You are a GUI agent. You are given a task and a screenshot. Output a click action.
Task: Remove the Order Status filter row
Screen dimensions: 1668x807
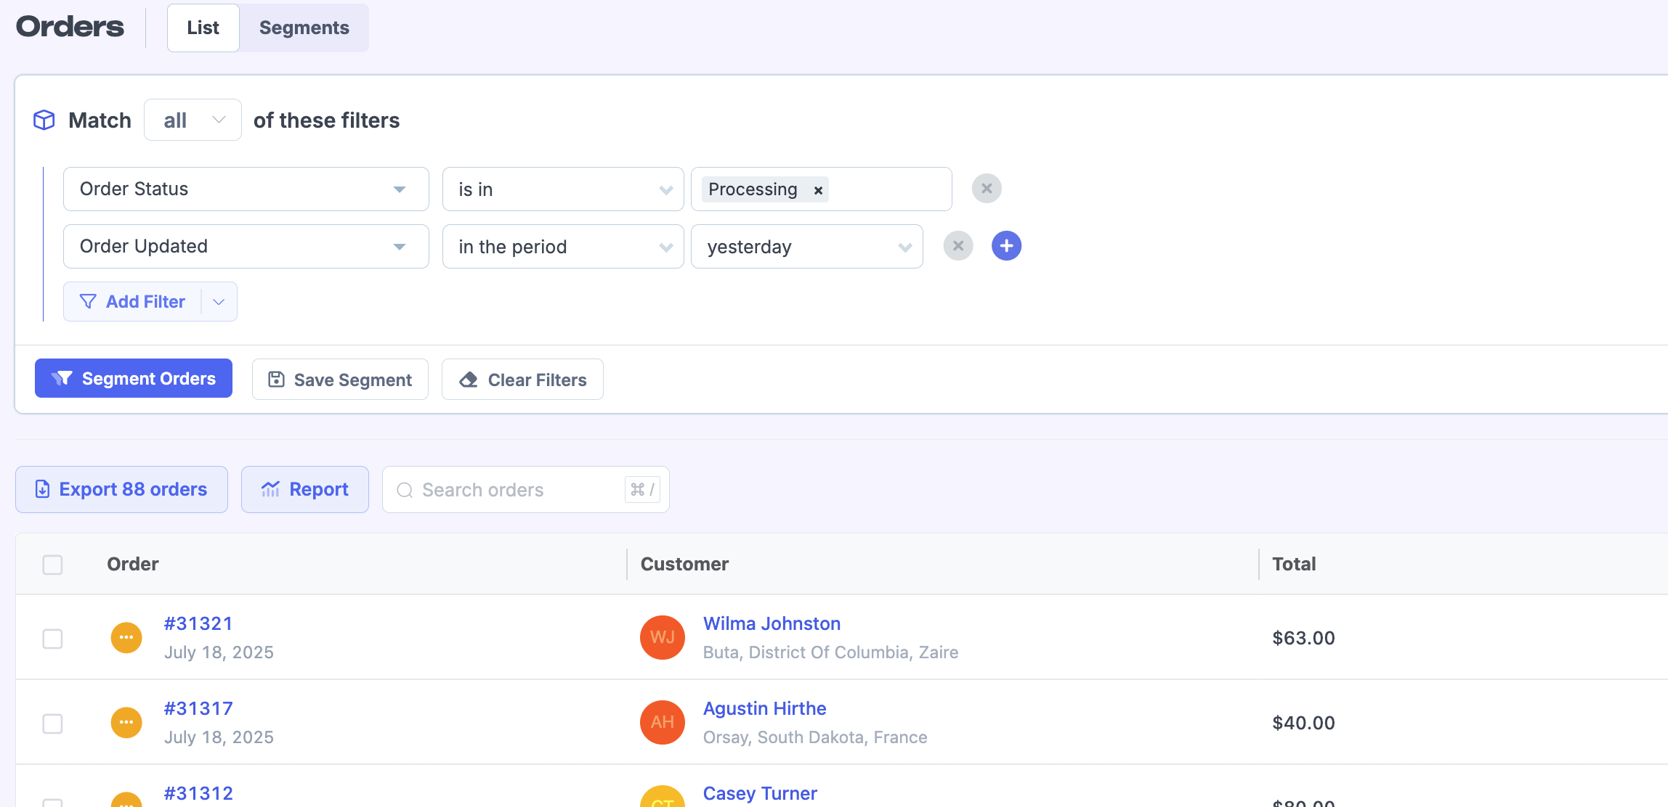coord(987,189)
